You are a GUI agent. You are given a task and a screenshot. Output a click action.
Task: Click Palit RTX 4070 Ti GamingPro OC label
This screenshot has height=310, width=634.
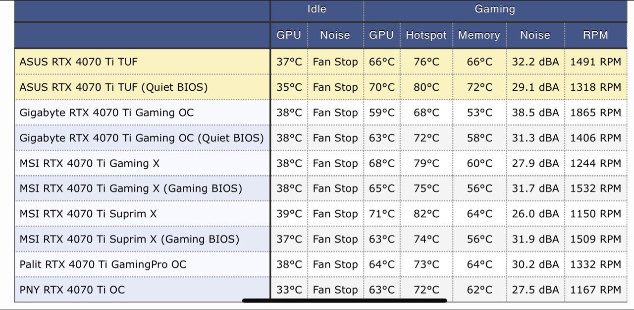[103, 264]
